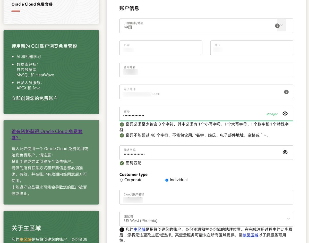Focus the Cloud 账户名称 field
The width and height of the screenshot is (309, 243).
click(206, 197)
